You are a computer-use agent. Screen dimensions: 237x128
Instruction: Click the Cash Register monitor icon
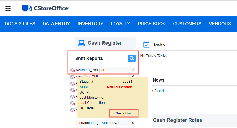coord(82,43)
